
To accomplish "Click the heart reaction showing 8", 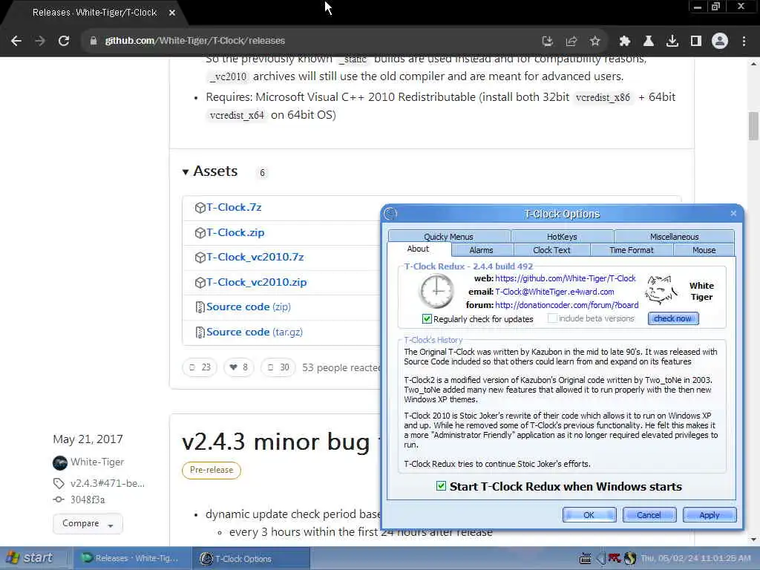I will pyautogui.click(x=238, y=367).
